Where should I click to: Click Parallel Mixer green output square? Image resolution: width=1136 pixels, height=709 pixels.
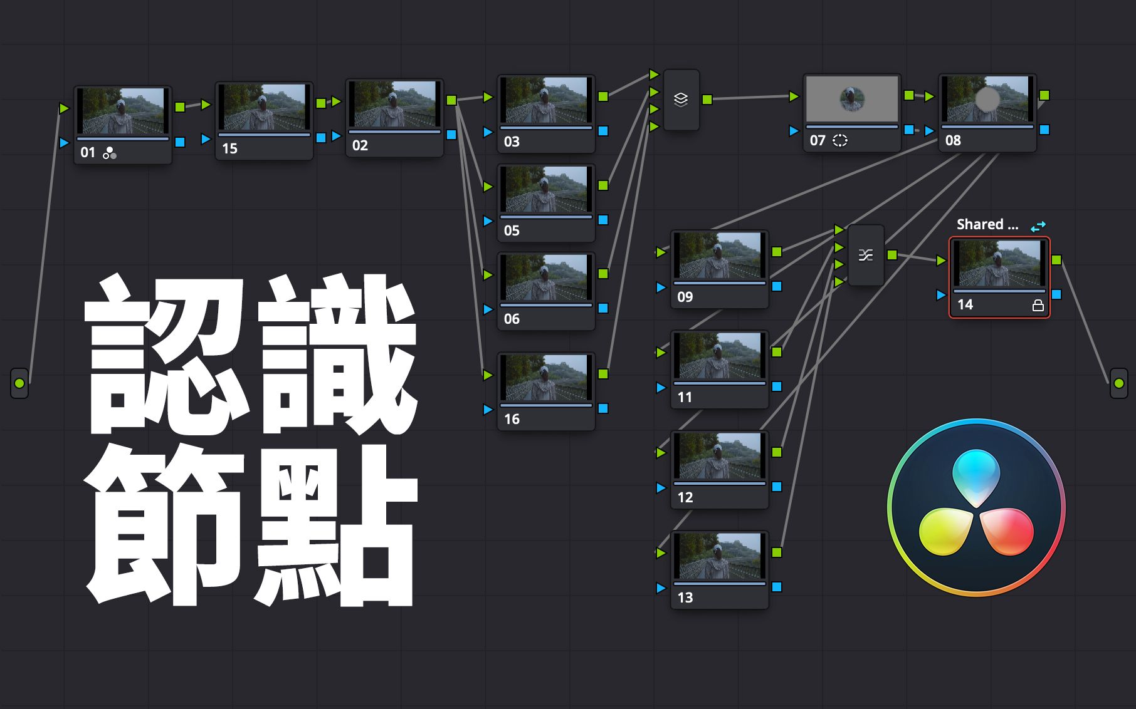[892, 255]
